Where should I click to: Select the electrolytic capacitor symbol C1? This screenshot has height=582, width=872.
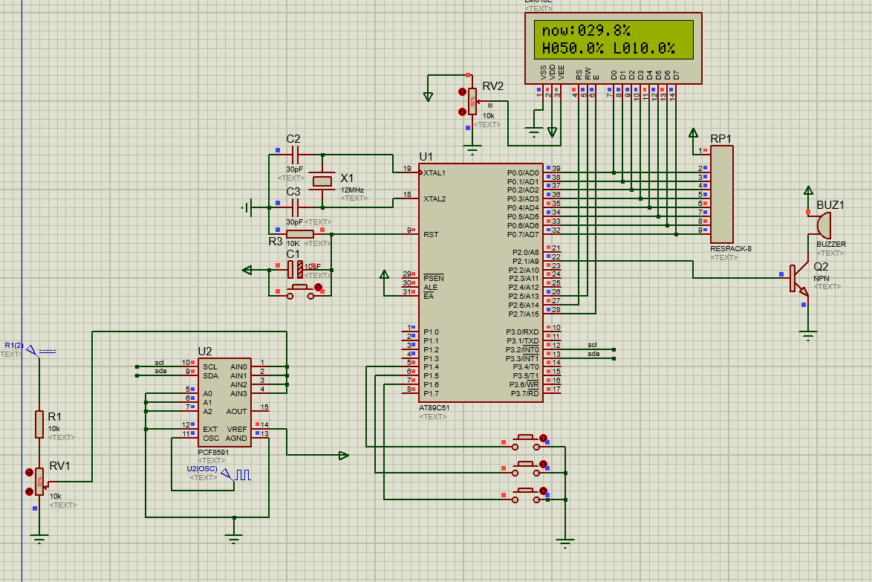tap(296, 270)
